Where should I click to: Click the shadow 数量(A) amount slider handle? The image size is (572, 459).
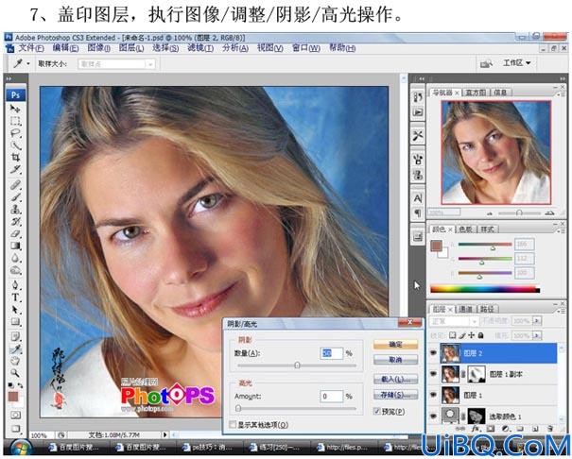point(297,365)
